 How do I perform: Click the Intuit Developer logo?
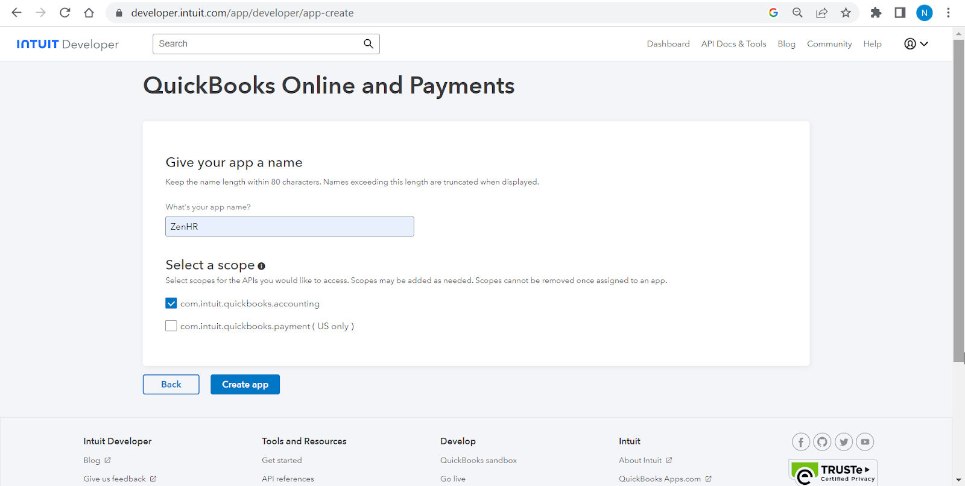point(68,44)
